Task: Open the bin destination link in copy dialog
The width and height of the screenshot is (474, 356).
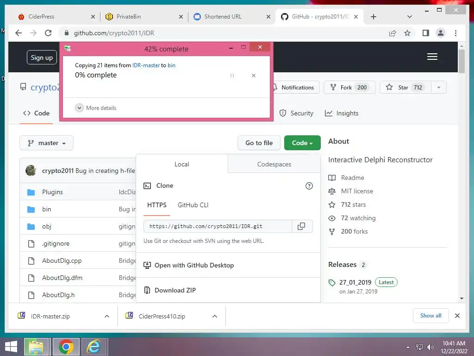Action: (171, 65)
